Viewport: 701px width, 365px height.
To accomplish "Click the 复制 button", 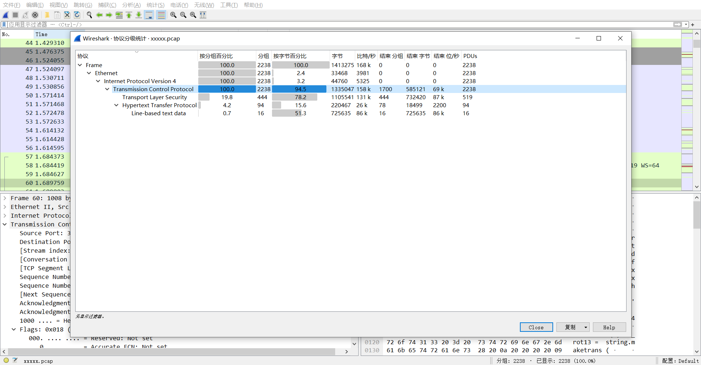I will coord(570,327).
